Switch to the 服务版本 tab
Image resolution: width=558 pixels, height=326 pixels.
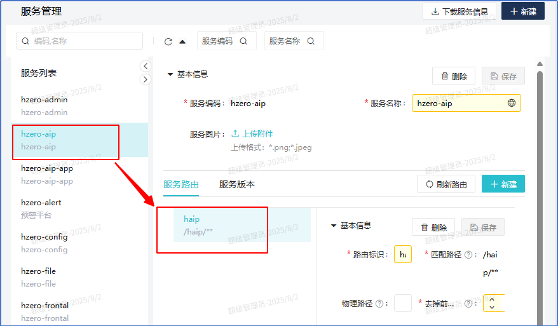[x=237, y=184]
